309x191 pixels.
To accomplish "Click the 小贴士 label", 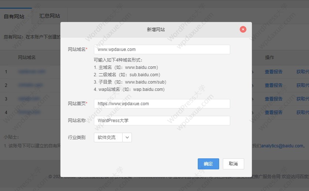I will (x=11, y=137).
